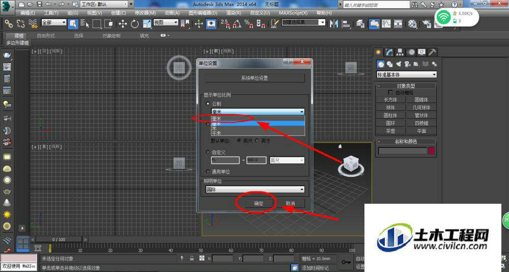This screenshot has height=272, width=509.
Task: Open the 3ds Max application logo menu
Action: (x=7, y=7)
